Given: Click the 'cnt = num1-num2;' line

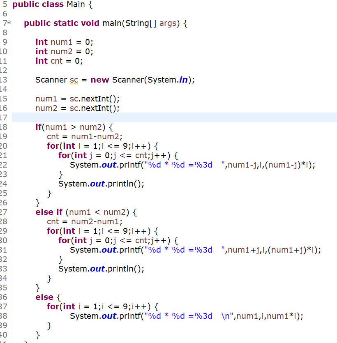Looking at the screenshot, I should (x=85, y=136).
